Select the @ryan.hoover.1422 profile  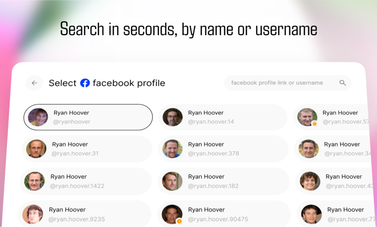coord(86,181)
